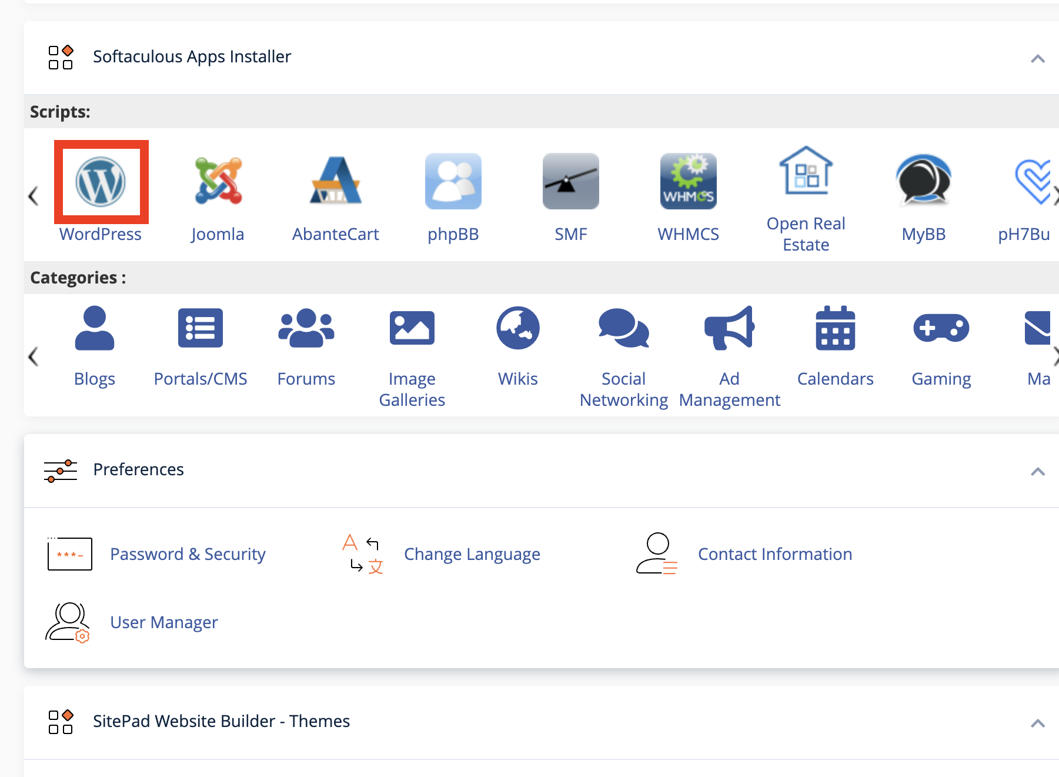Image resolution: width=1059 pixels, height=777 pixels.
Task: Select the Calendars category icon
Action: point(836,328)
